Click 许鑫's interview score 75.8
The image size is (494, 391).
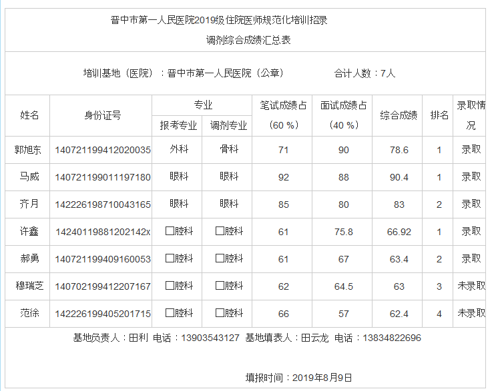pos(343,232)
